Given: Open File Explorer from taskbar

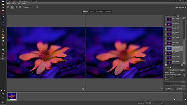Looking at the screenshot, I should click(x=3, y=5).
